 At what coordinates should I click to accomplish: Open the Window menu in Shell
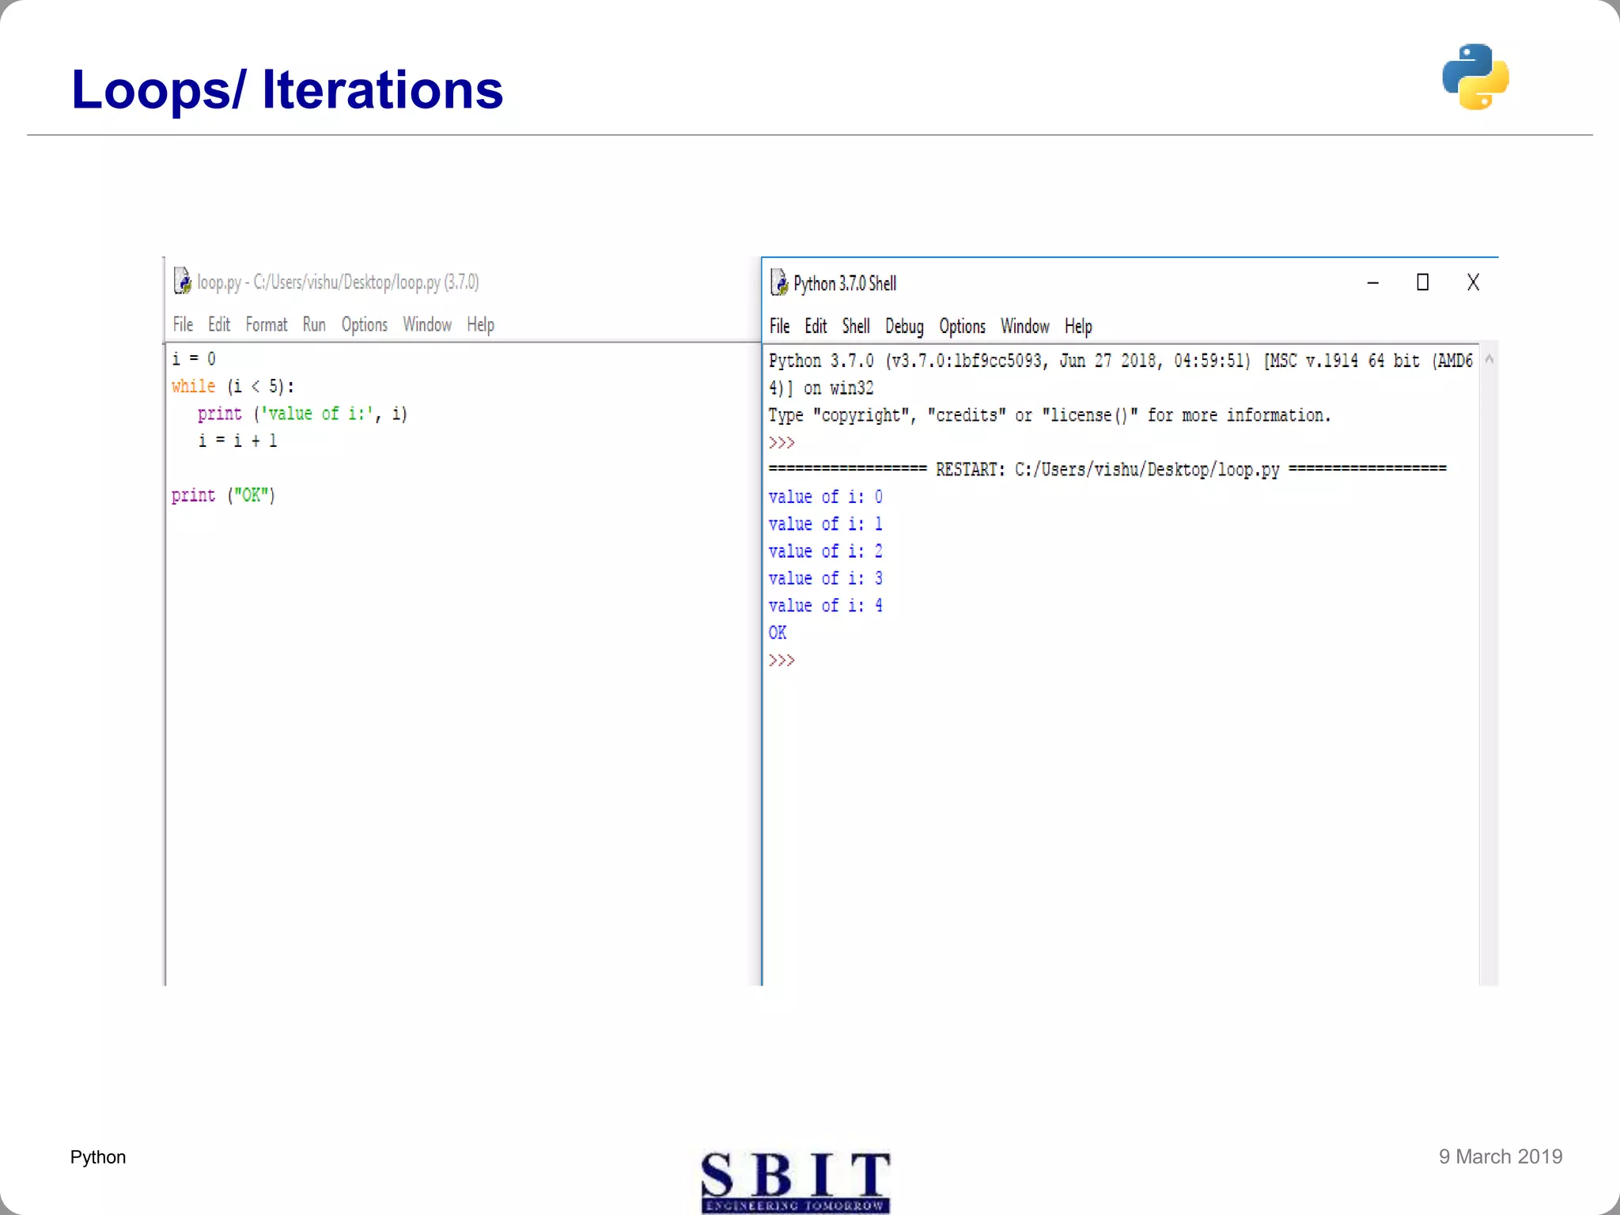(x=1024, y=326)
